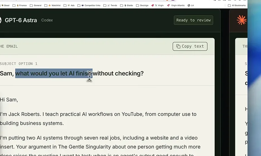Click the Copy text button
The height and width of the screenshot is (156, 261).
click(190, 46)
